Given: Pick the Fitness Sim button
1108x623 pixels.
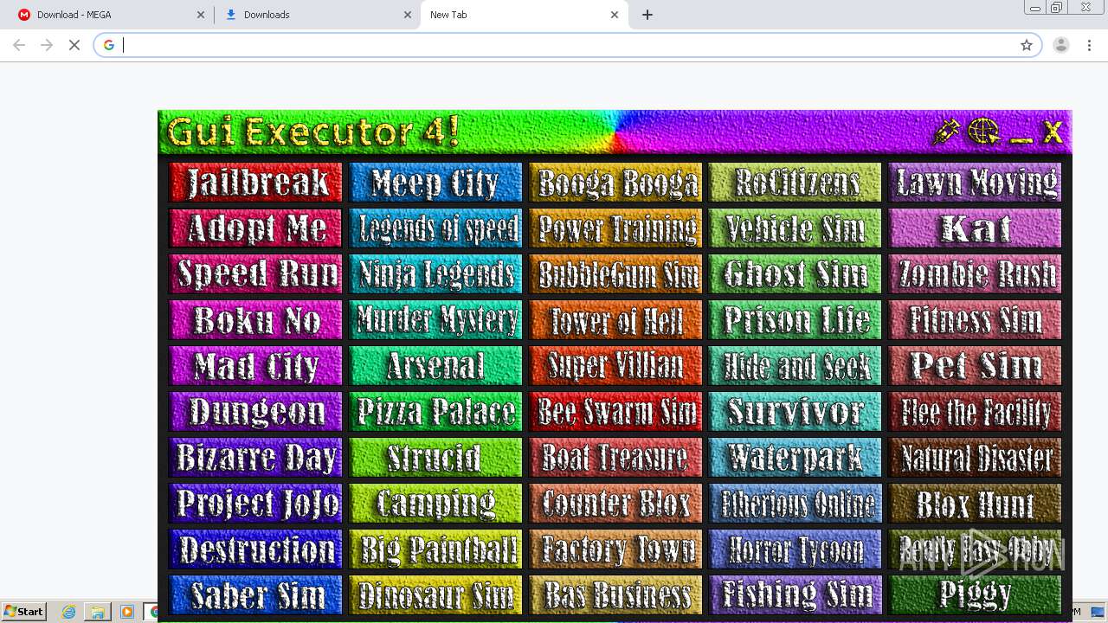Looking at the screenshot, I should [976, 320].
